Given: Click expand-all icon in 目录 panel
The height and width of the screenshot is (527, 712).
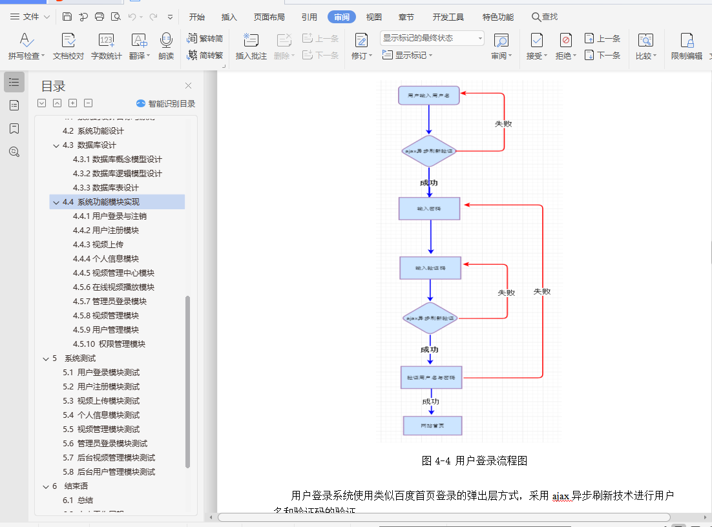Looking at the screenshot, I should click(x=42, y=103).
